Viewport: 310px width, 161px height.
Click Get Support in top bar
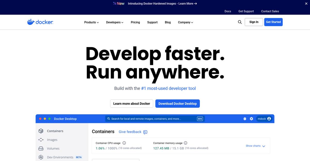(246, 11)
